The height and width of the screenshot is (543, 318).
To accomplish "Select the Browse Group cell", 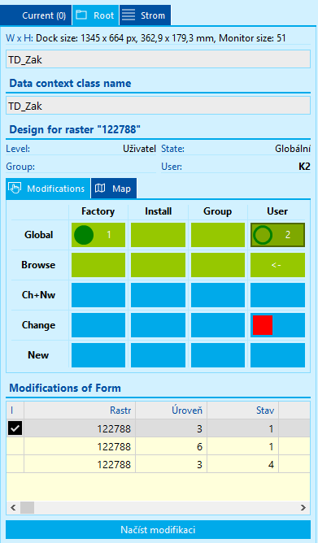I will [x=218, y=265].
